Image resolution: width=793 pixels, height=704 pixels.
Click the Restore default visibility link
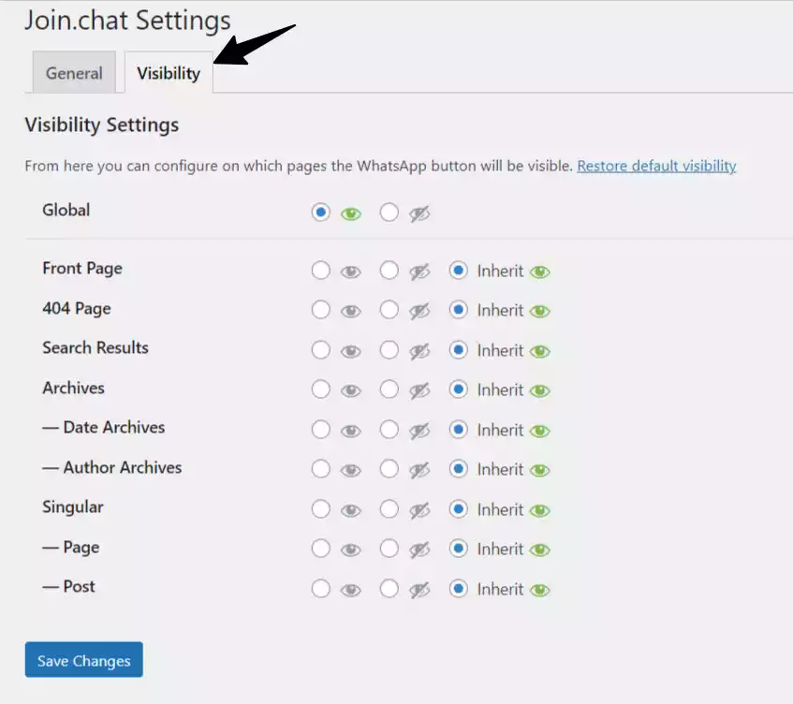click(656, 166)
